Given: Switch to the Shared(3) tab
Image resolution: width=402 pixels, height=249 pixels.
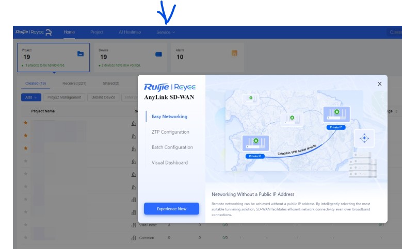Looking at the screenshot, I should pos(111,83).
